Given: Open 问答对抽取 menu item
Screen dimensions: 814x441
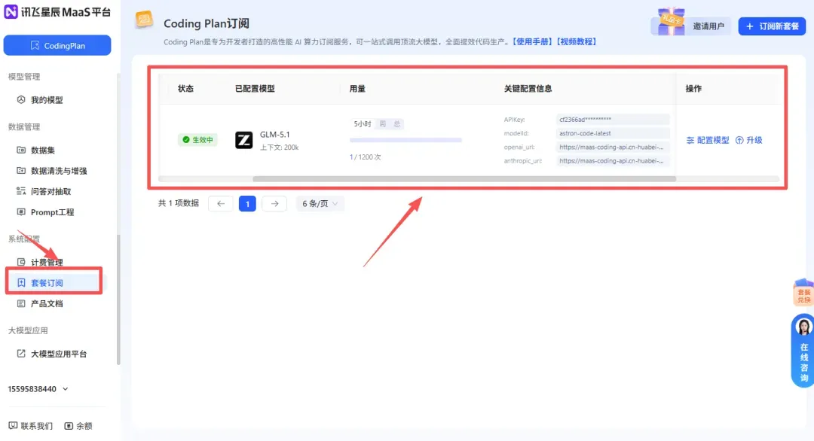Looking at the screenshot, I should pyautogui.click(x=51, y=192).
